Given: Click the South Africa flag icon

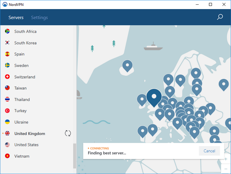Looking at the screenshot, I should pos(7,31).
